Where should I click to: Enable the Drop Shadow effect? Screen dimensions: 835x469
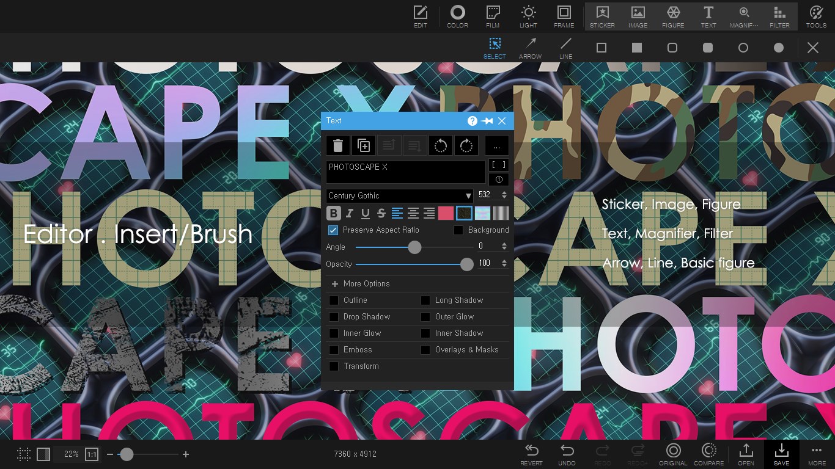(334, 316)
